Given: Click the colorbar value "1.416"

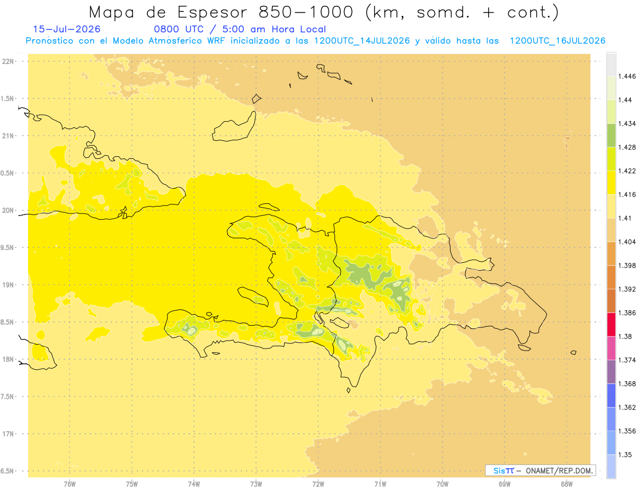Looking at the screenshot, I should [627, 194].
